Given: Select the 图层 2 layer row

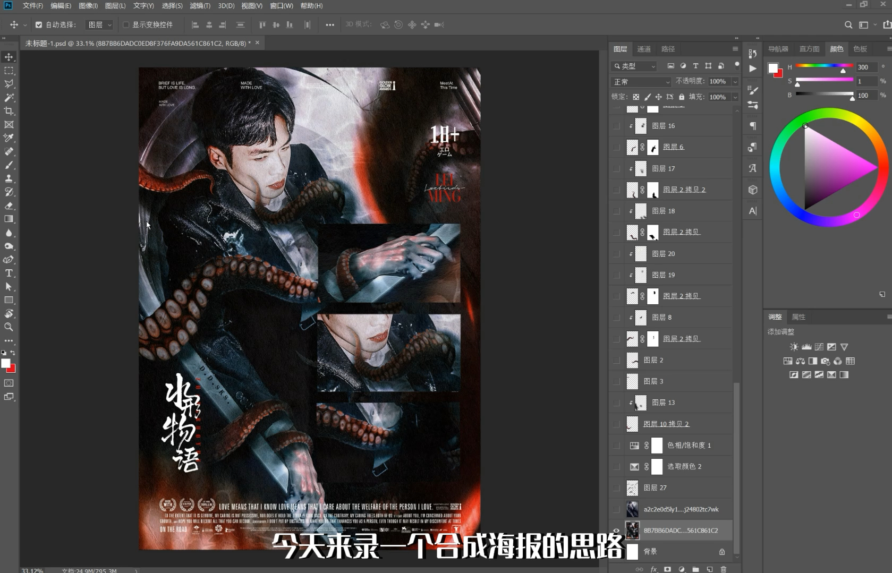Looking at the screenshot, I should [x=671, y=360].
